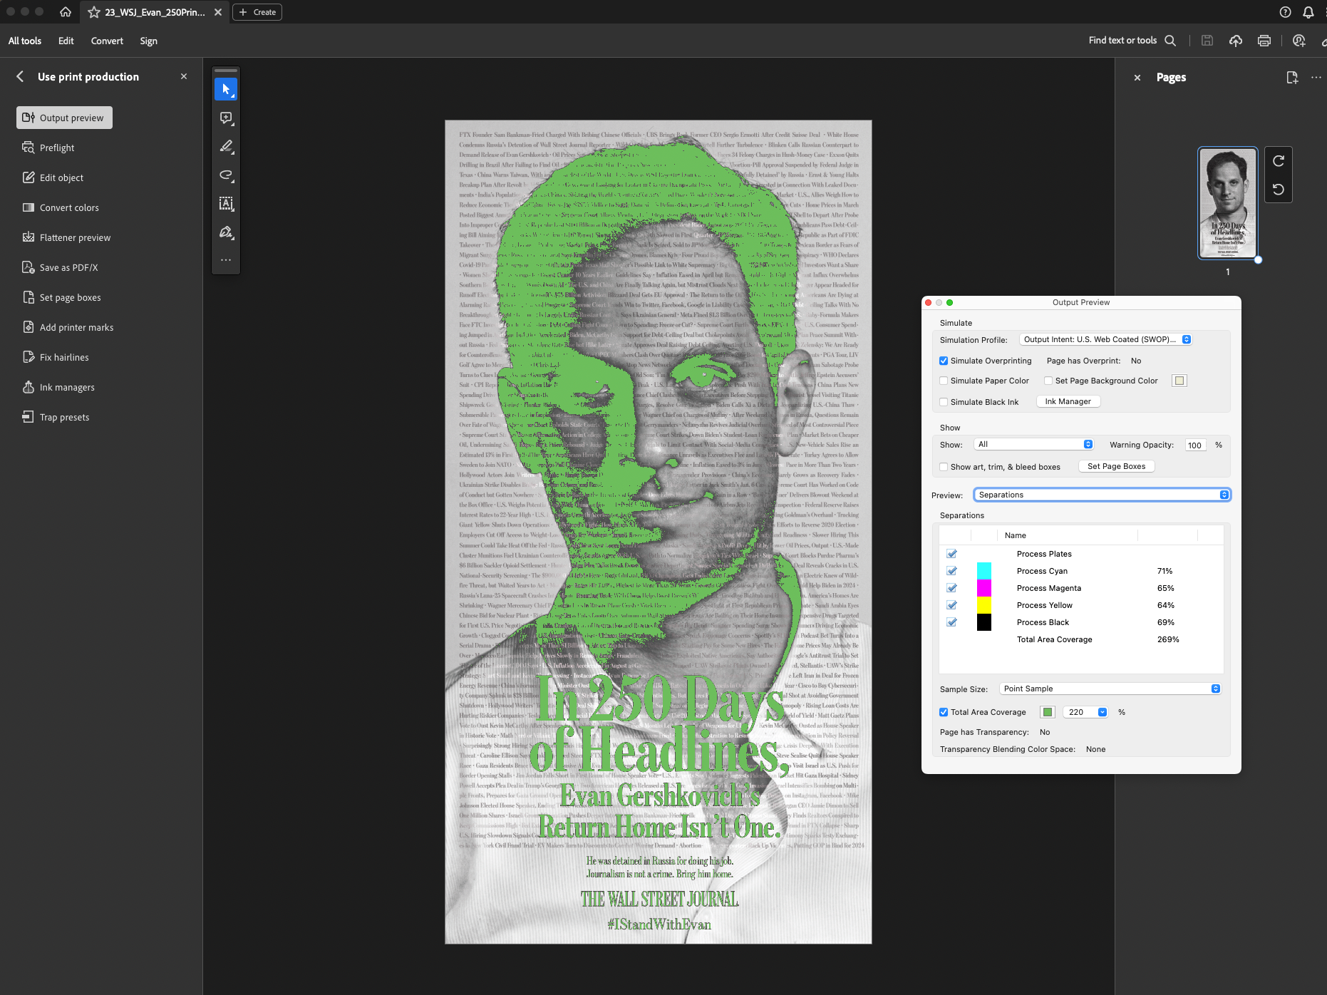The height and width of the screenshot is (995, 1327).
Task: Enable Simulate Paper Color checkbox
Action: (944, 381)
